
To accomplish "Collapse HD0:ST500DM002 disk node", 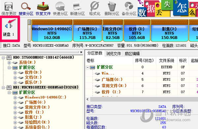I will (x=3, y=58).
